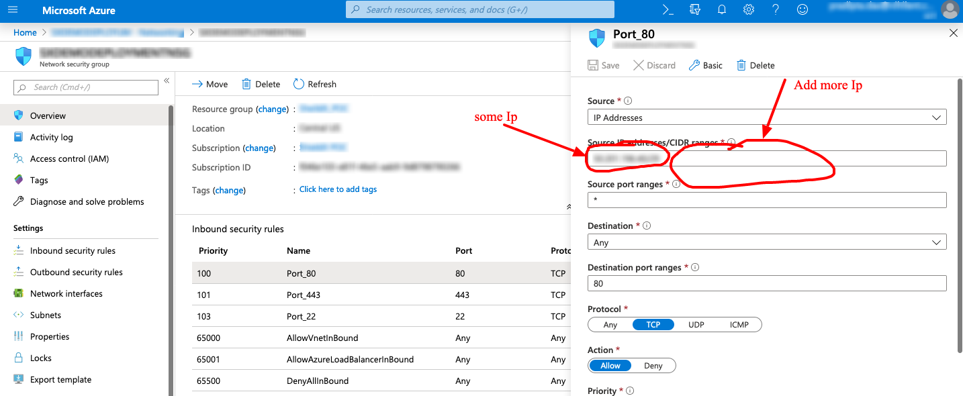Click the info icon next to Destination
The width and height of the screenshot is (963, 396).
(647, 226)
